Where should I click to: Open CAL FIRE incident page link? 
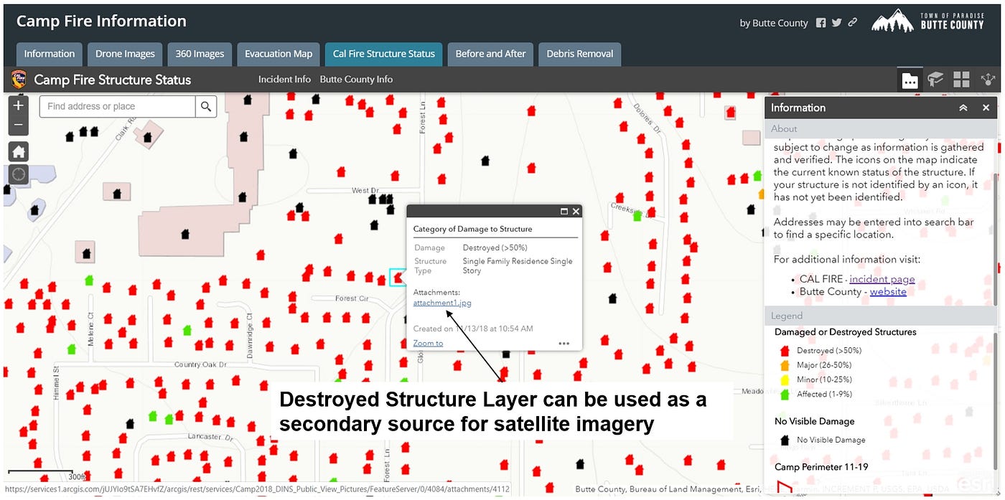pos(882,279)
